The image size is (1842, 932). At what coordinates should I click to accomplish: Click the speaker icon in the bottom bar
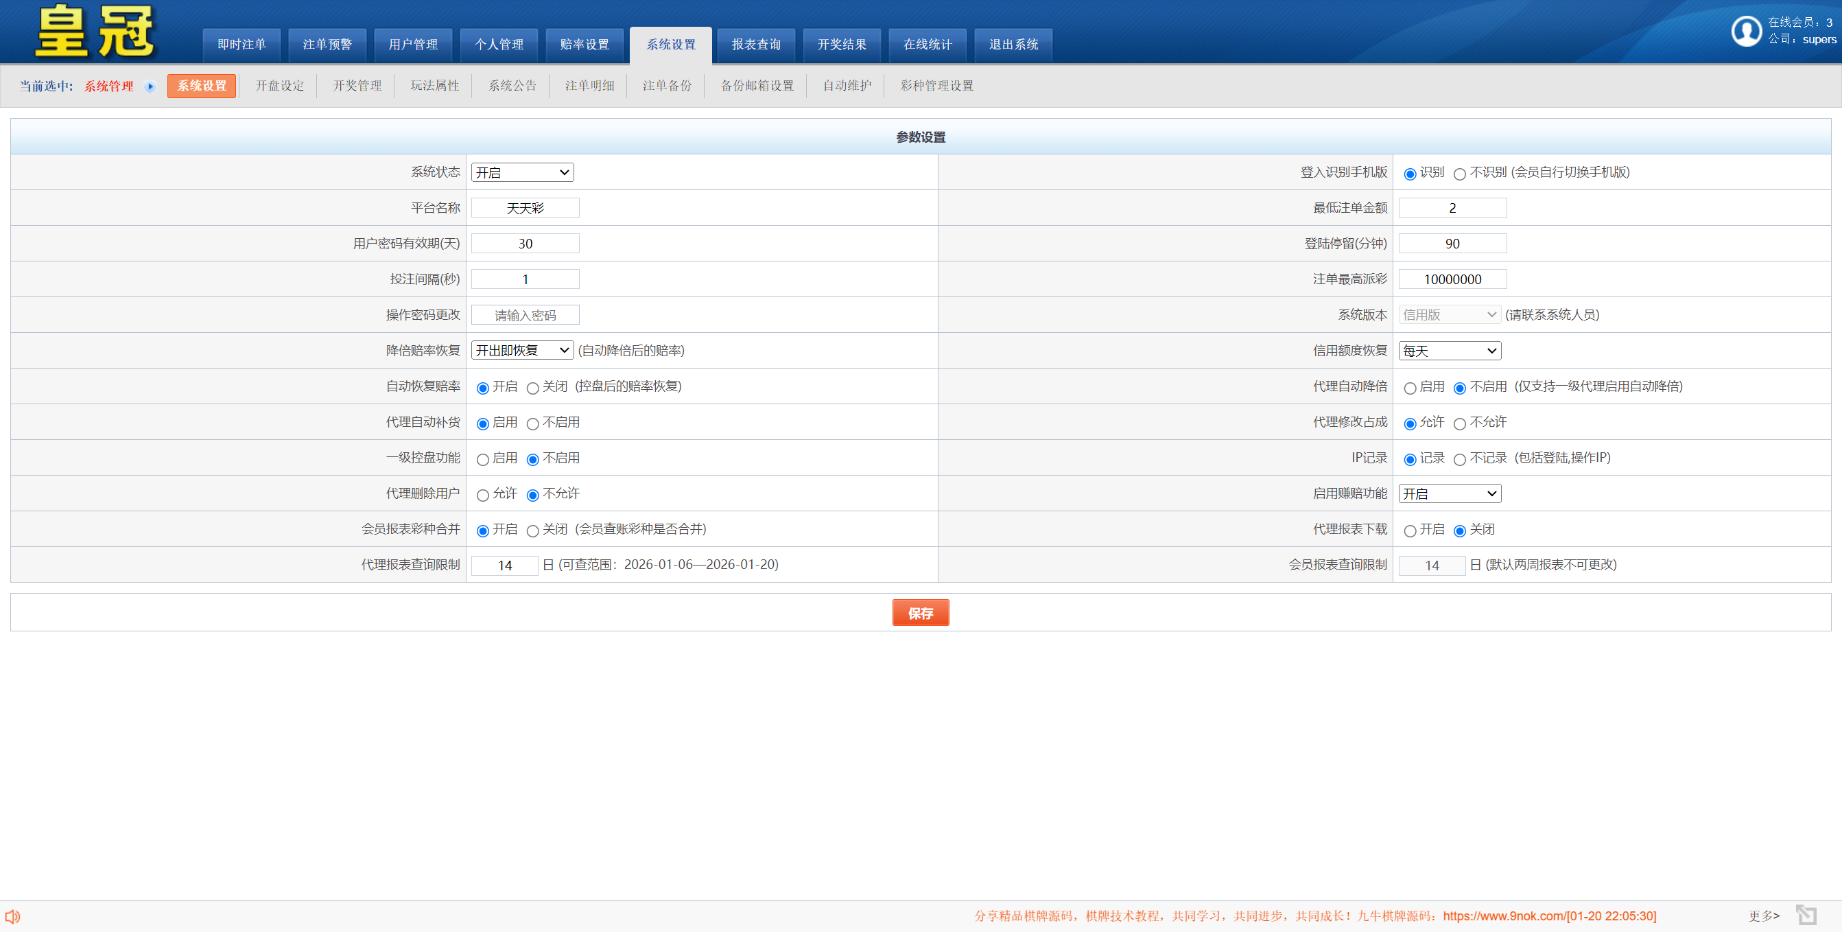coord(14,916)
